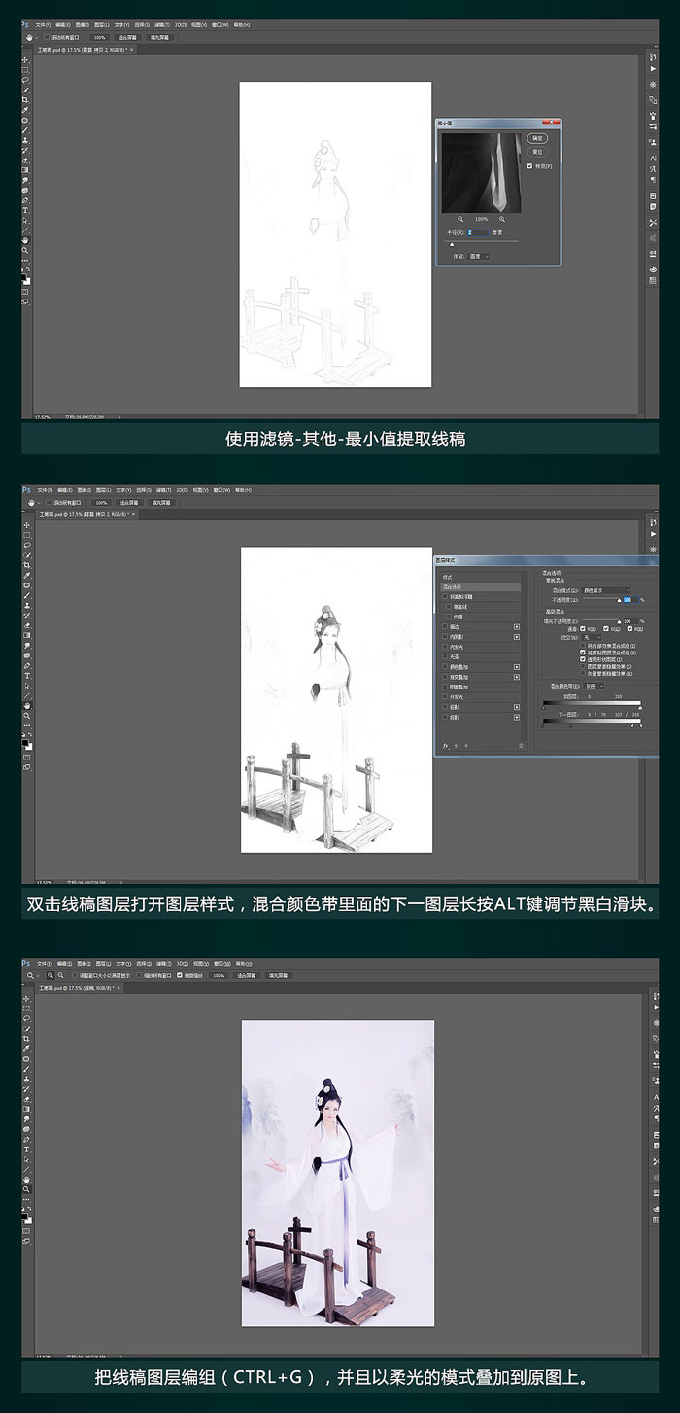
Task: Open 混合模式 dropdown in 图层样式 dialog
Action: 607,590
